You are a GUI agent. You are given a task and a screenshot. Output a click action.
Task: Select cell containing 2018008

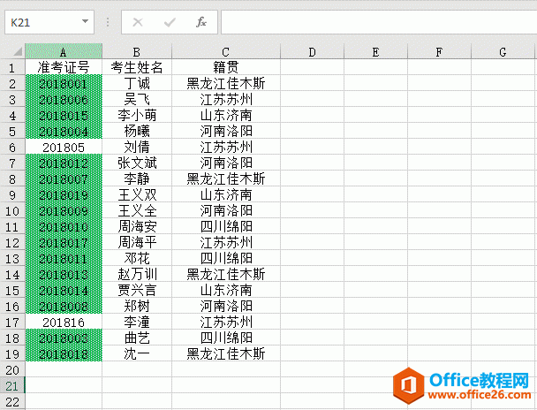(x=64, y=307)
